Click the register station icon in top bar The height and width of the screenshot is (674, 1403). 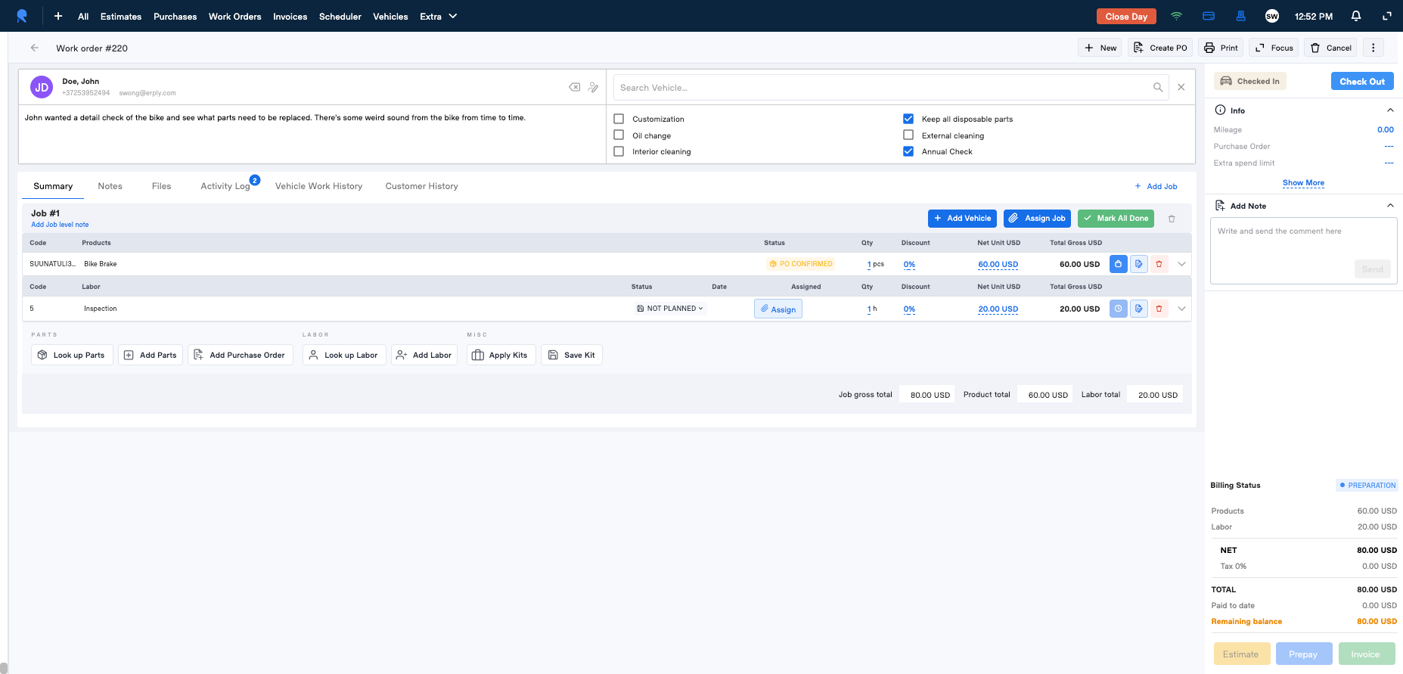tap(1241, 16)
